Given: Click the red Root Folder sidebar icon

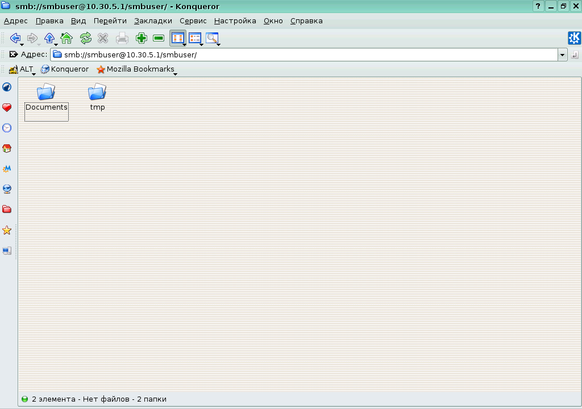Looking at the screenshot, I should coord(7,210).
